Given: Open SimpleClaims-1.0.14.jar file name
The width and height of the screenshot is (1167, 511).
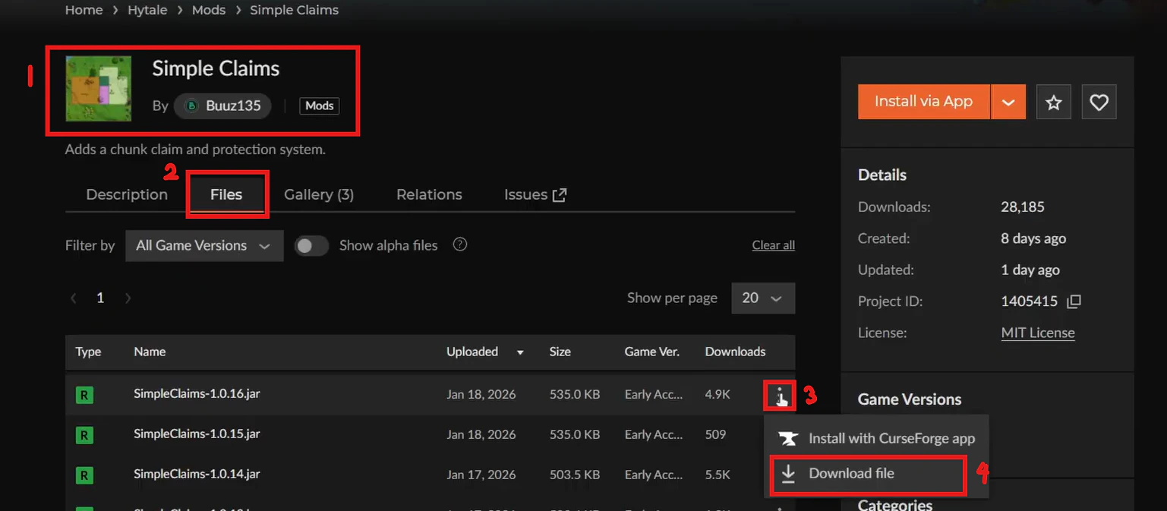Looking at the screenshot, I should pyautogui.click(x=197, y=474).
